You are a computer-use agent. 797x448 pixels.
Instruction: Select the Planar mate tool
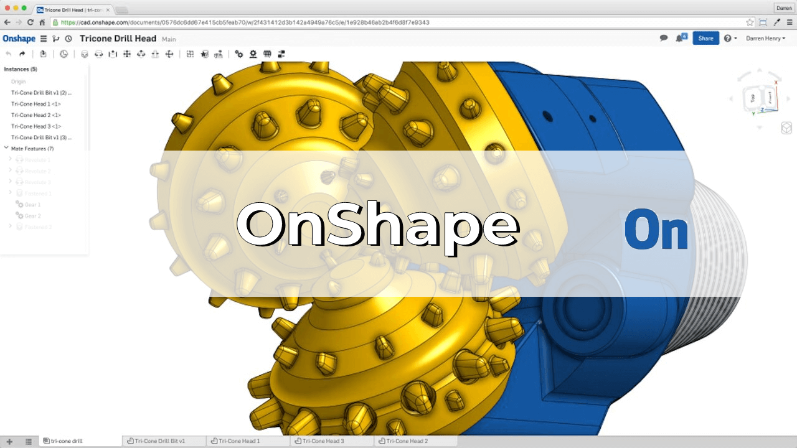(x=127, y=54)
